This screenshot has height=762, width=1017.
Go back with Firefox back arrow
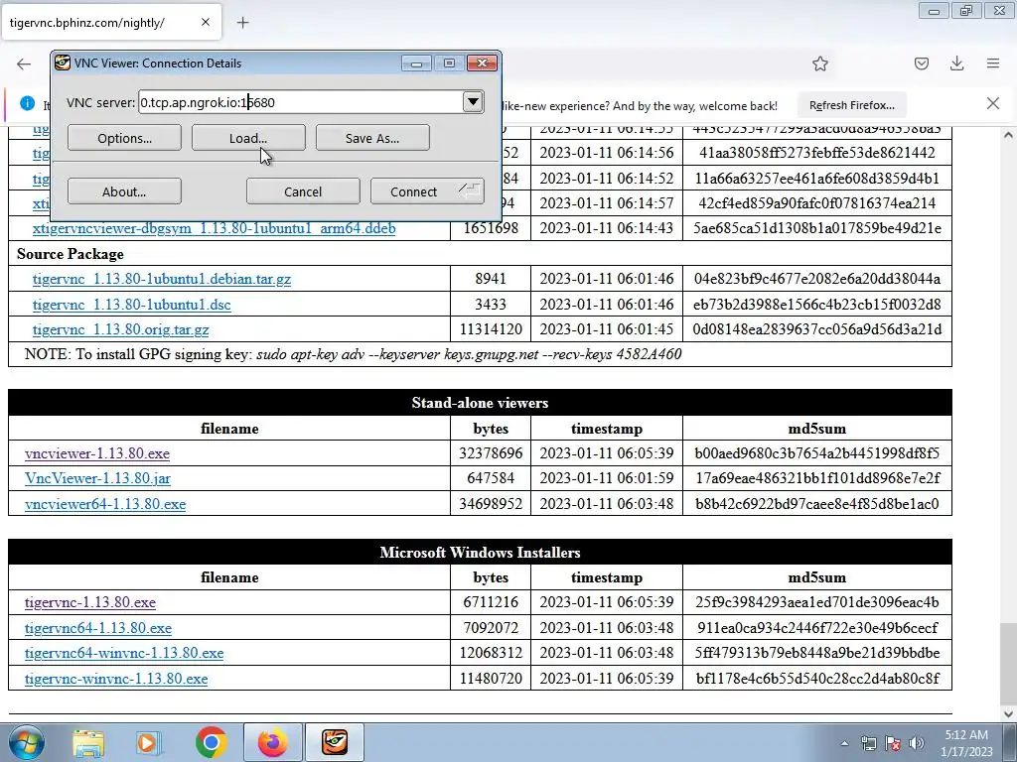point(24,63)
